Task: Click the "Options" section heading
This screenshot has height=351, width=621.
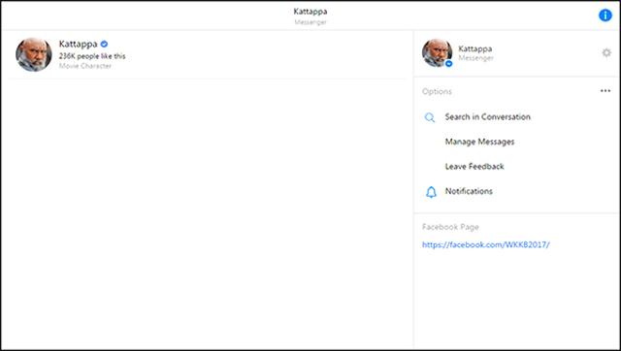Action: click(437, 91)
